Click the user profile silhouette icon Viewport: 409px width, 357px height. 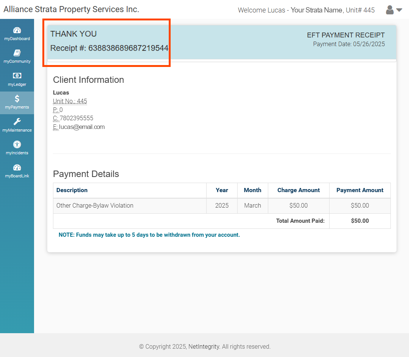389,10
